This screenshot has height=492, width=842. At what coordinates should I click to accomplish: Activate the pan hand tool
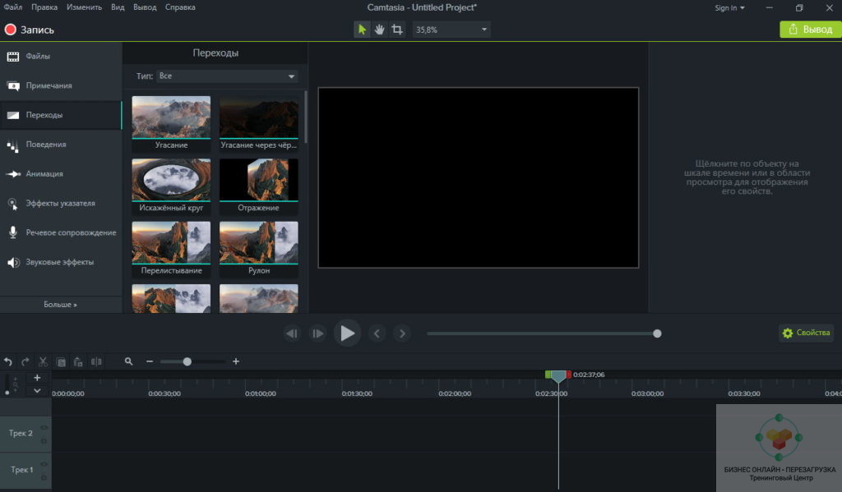pyautogui.click(x=380, y=30)
